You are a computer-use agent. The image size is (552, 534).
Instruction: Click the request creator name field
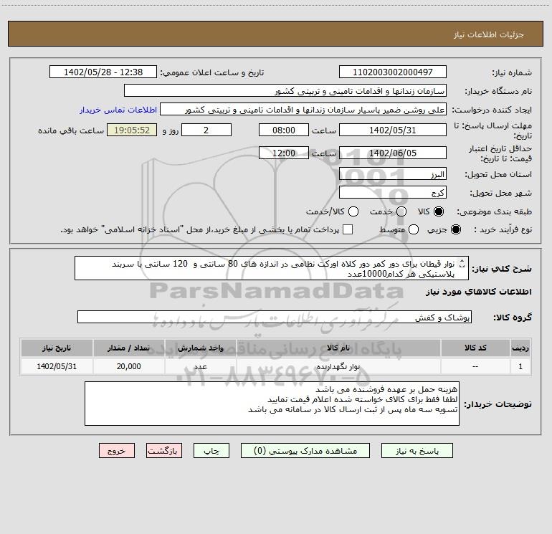[x=303, y=109]
